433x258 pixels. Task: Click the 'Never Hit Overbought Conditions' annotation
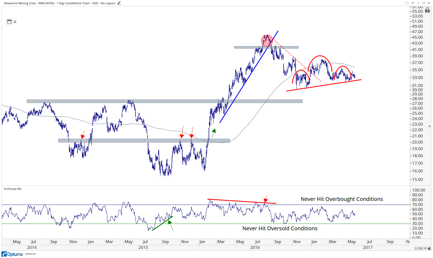coord(342,199)
